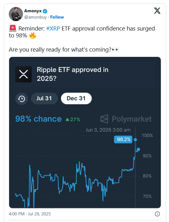The width and height of the screenshot is (169, 222).
Task: Click the 98.2% chart data point
Action: click(135, 140)
